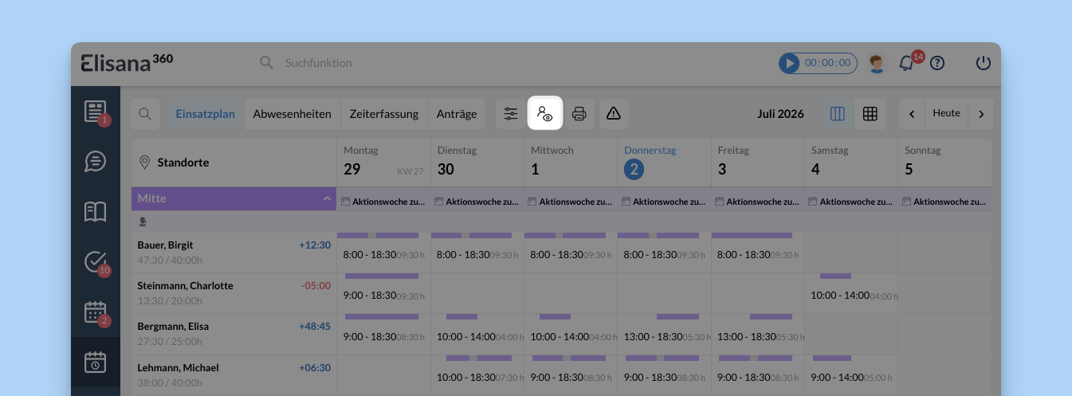Switch to the column week view
Screen dimensions: 1072x396
pos(837,114)
